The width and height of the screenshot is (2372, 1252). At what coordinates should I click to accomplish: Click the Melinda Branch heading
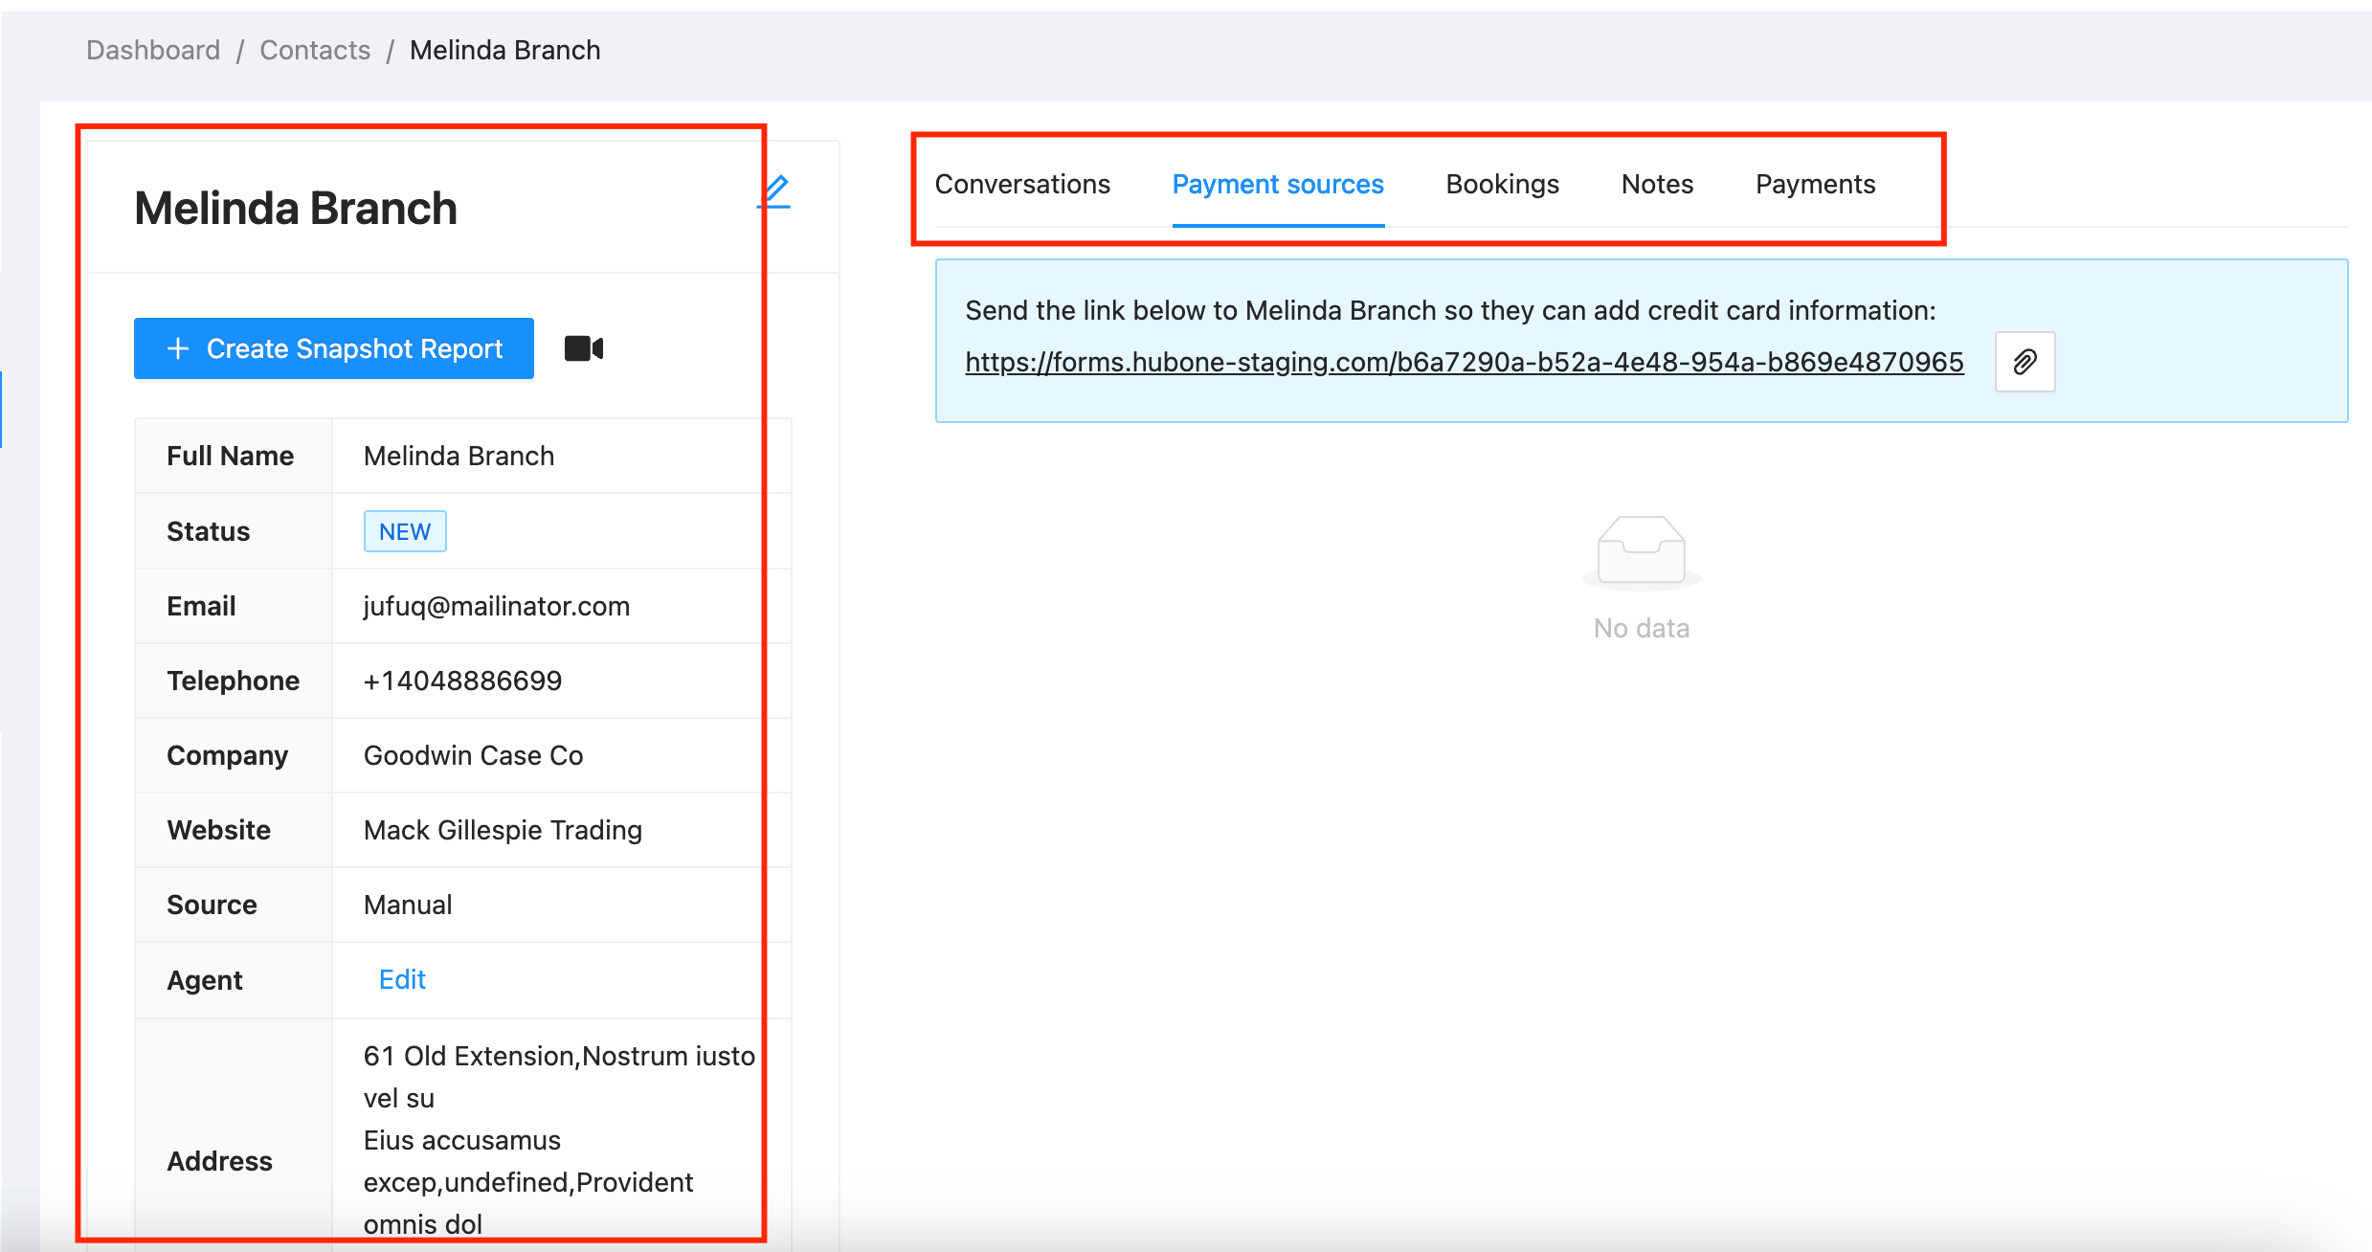296,208
